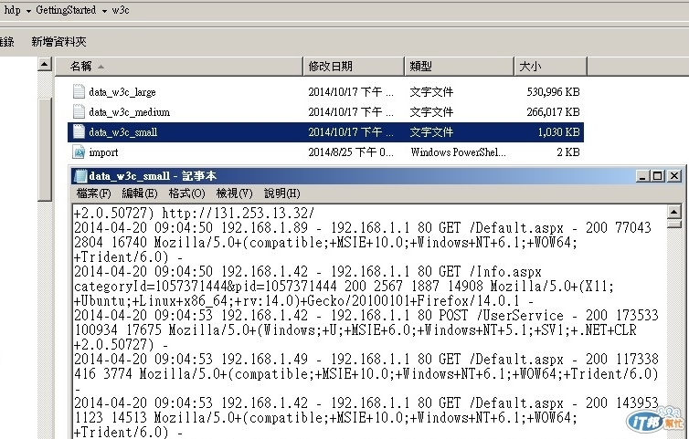This screenshot has height=439, width=689.
Task: Click the 530,996 KB size cell
Action: (553, 92)
